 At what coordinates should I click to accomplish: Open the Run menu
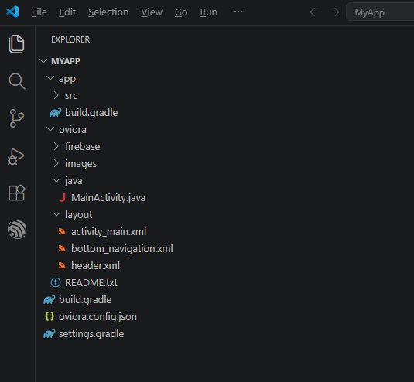coord(209,12)
